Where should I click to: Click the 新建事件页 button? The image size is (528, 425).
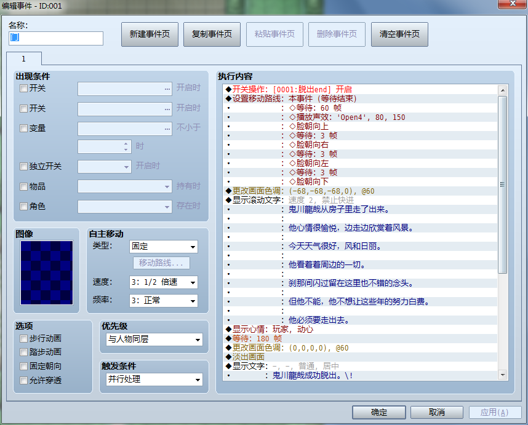click(x=150, y=34)
